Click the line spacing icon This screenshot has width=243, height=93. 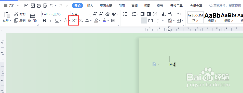click(159, 20)
